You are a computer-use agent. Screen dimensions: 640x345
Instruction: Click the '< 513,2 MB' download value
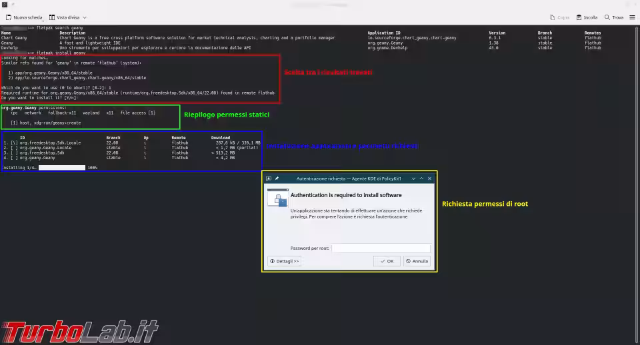(x=223, y=153)
